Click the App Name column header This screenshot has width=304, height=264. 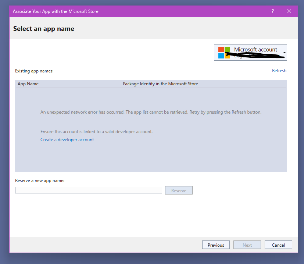point(28,84)
